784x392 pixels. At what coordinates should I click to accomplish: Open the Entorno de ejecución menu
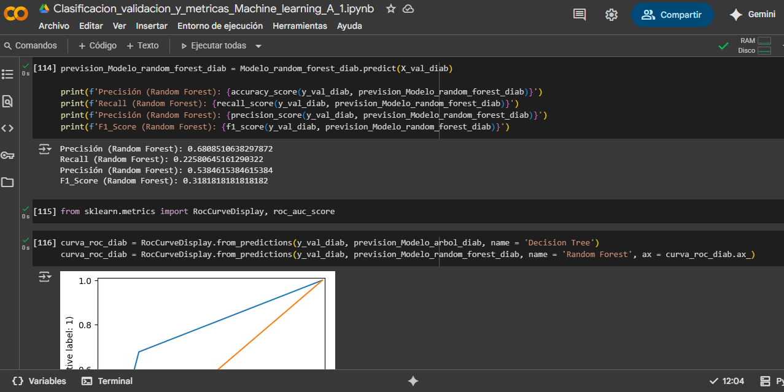click(220, 26)
